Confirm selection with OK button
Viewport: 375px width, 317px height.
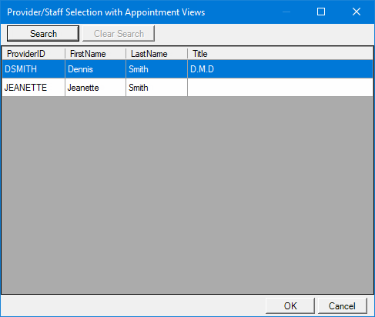pos(290,305)
